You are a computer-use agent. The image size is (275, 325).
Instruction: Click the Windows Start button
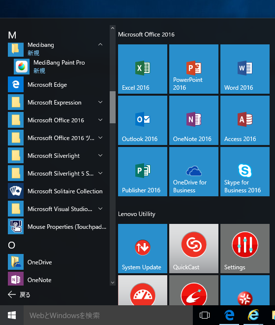click(12, 315)
